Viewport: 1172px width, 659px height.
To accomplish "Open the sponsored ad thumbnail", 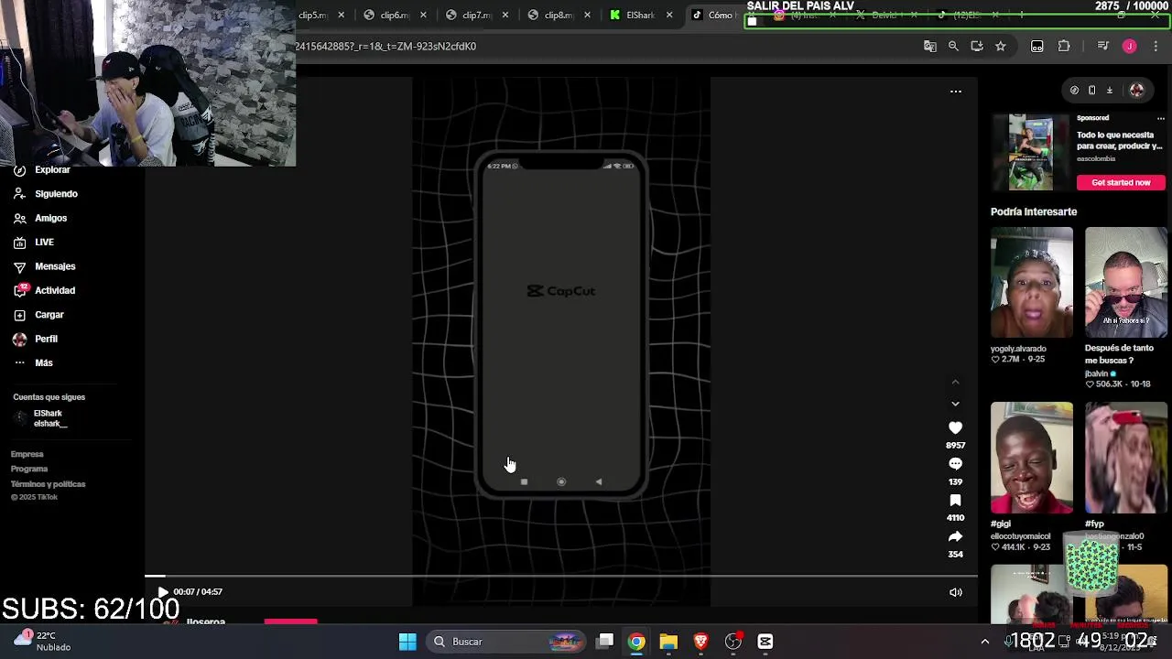I will click(x=1031, y=153).
